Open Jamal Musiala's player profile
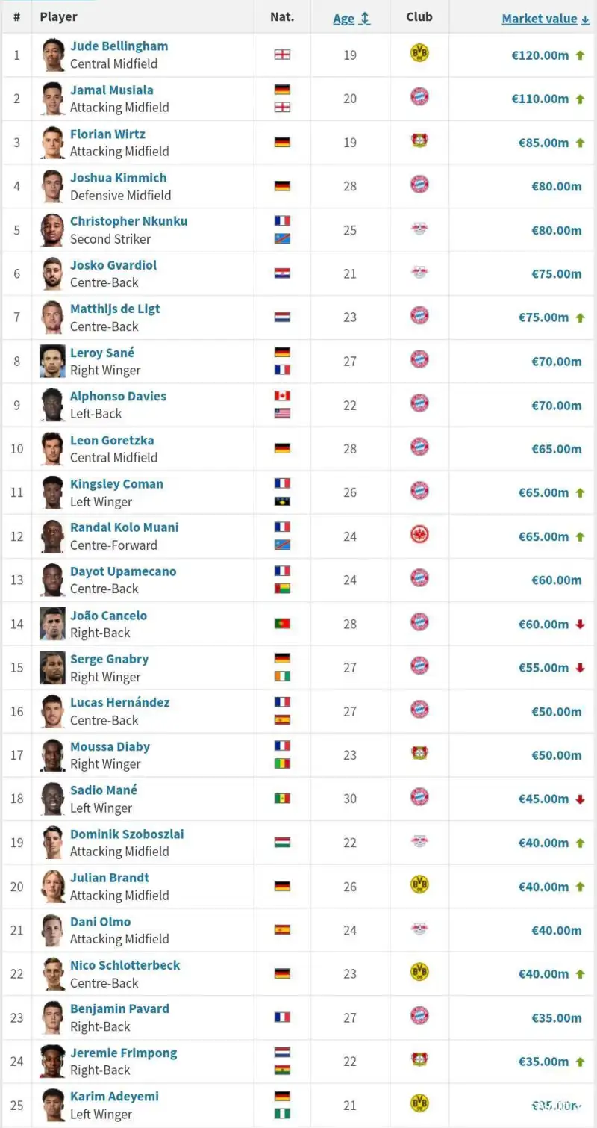597x1128 pixels. (112, 90)
